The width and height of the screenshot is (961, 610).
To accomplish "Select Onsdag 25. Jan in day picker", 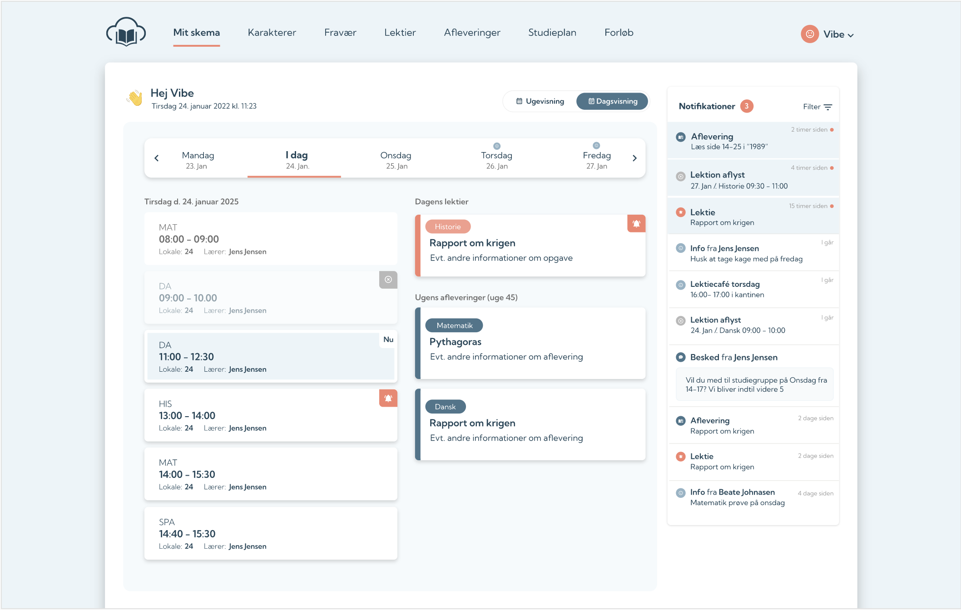I will [x=396, y=160].
